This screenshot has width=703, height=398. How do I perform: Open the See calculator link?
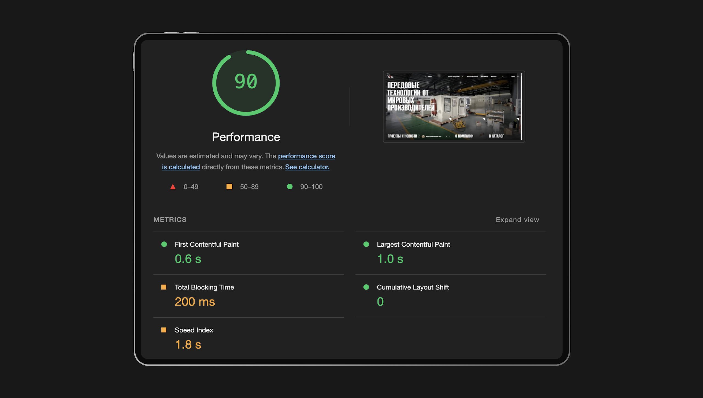[307, 167]
